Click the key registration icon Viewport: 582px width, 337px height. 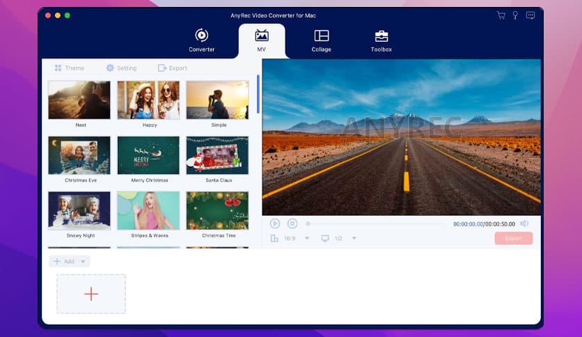tap(515, 15)
